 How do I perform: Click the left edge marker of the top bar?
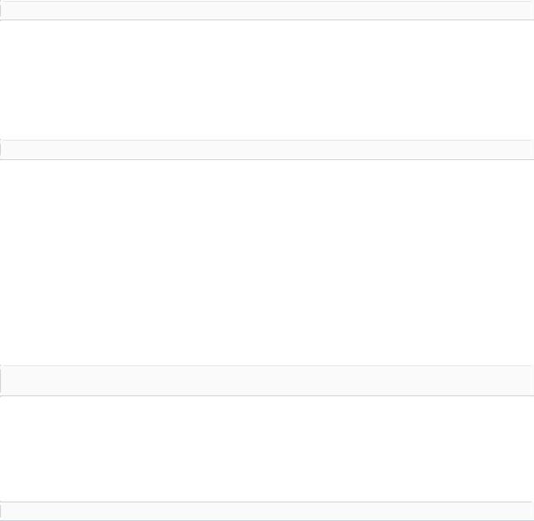pos(1,11)
